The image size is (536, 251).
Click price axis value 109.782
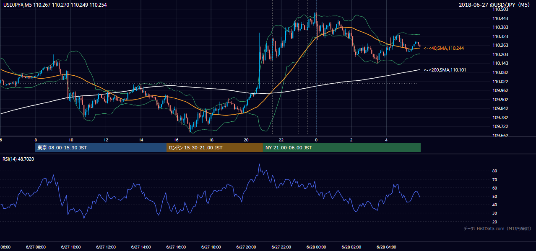500,118
